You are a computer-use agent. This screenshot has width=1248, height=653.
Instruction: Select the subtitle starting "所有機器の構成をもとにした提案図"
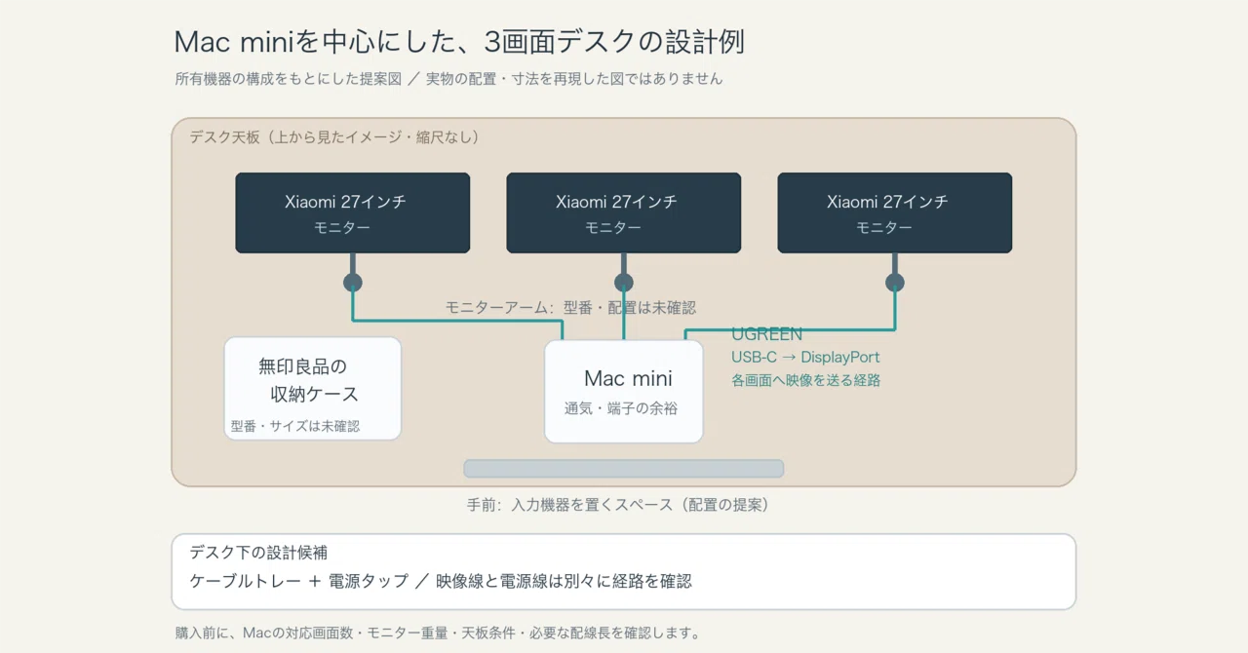[x=448, y=79]
